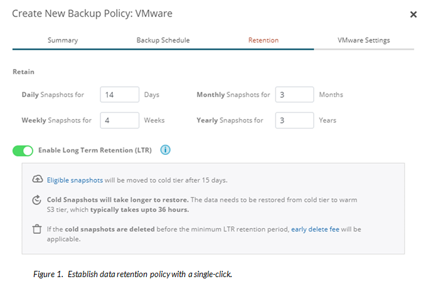Screen dimensions: 423x284
Task: Click the Retain section heading
Action: click(23, 72)
